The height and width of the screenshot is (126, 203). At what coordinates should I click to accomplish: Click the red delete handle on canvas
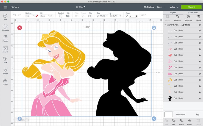coord(20,28)
